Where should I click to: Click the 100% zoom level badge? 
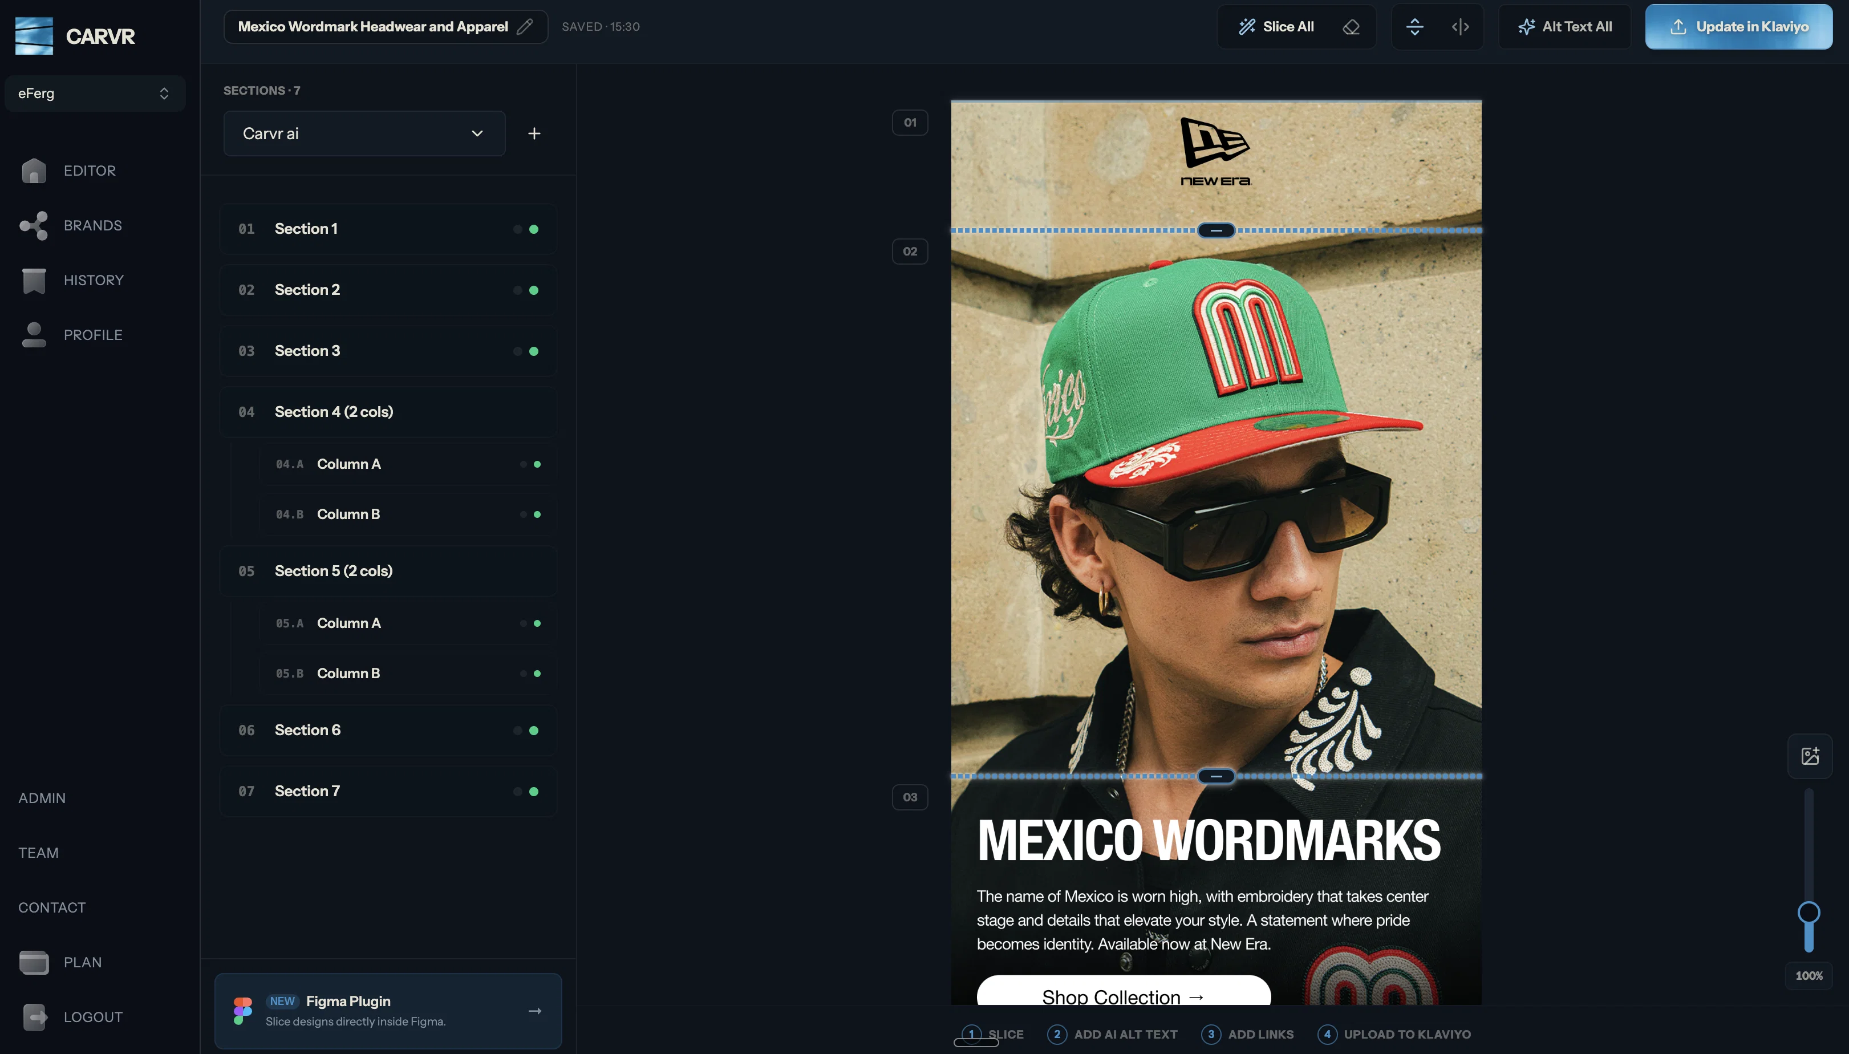(x=1809, y=975)
